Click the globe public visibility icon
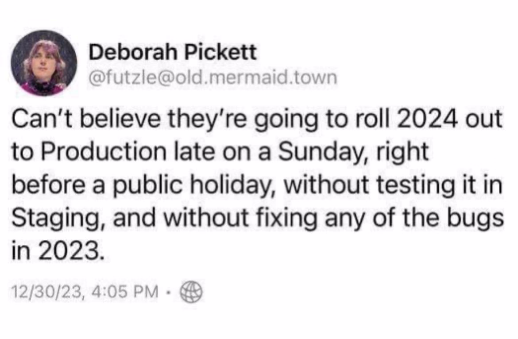The height and width of the screenshot is (339, 518). coord(191,292)
